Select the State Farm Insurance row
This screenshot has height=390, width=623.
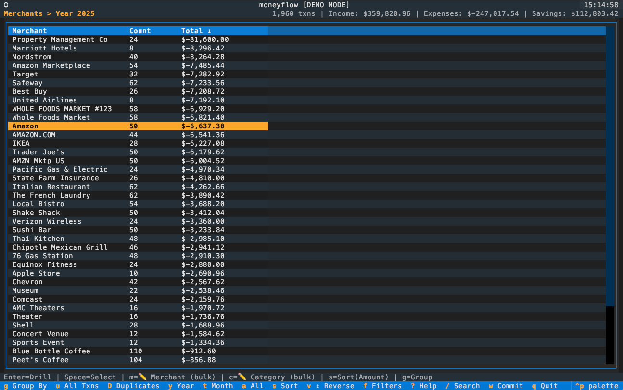click(x=138, y=178)
